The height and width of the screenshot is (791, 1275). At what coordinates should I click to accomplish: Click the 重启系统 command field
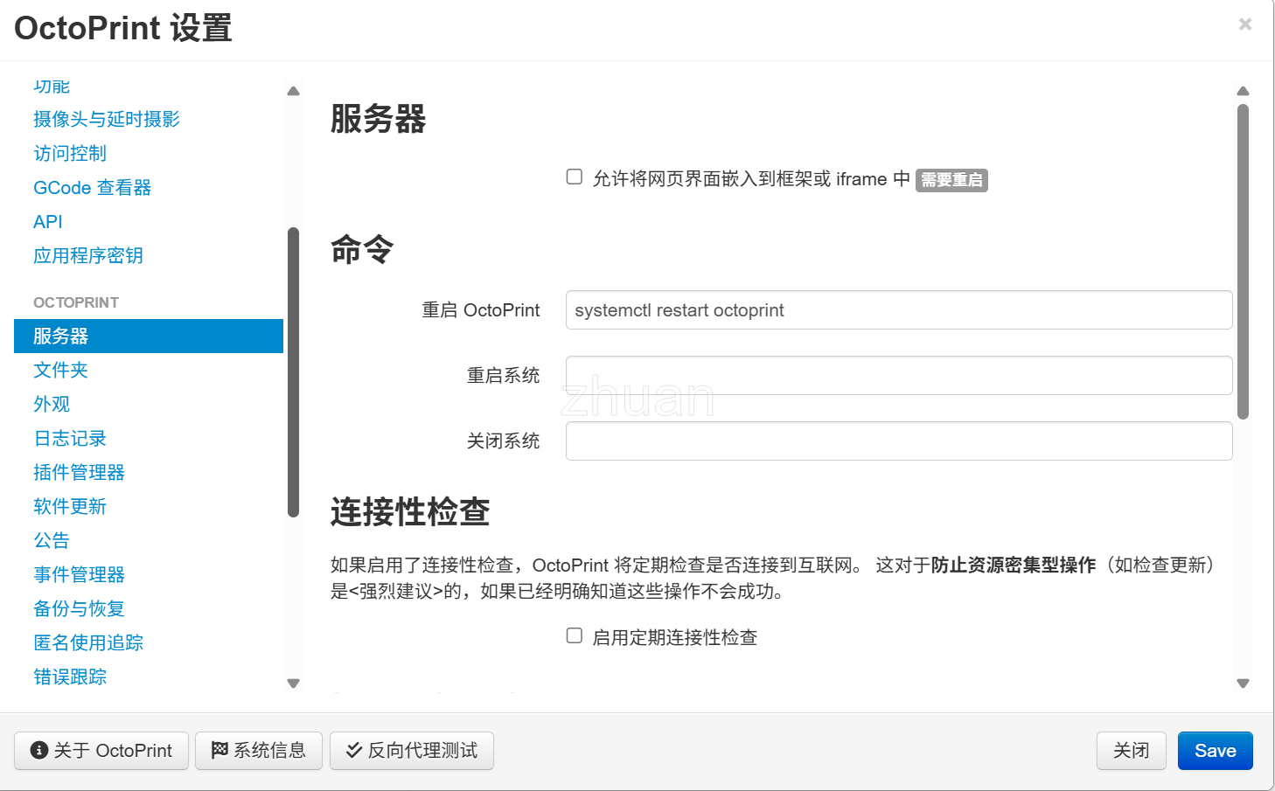(899, 376)
